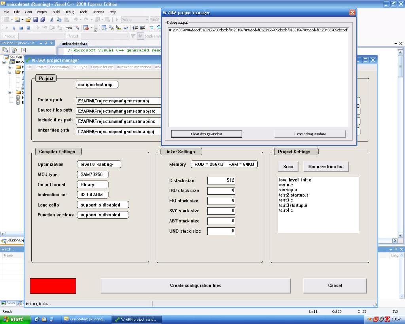Click the Cancel button
405x324 pixels.
(335, 286)
